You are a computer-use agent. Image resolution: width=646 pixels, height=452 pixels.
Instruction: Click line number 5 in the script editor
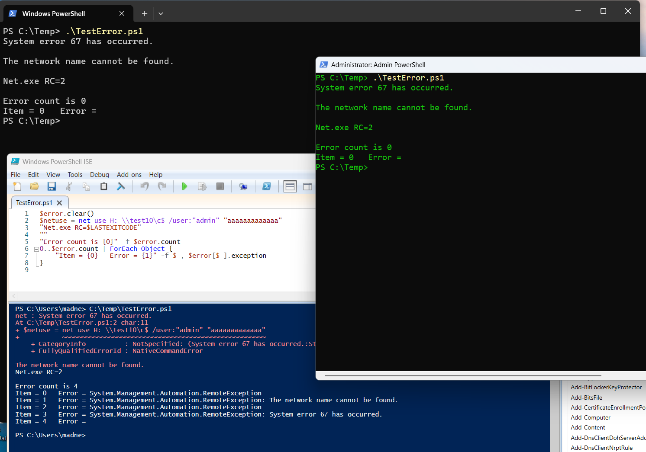(x=26, y=242)
